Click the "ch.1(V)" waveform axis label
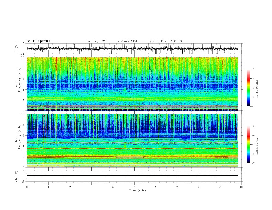 pos(16,49)
